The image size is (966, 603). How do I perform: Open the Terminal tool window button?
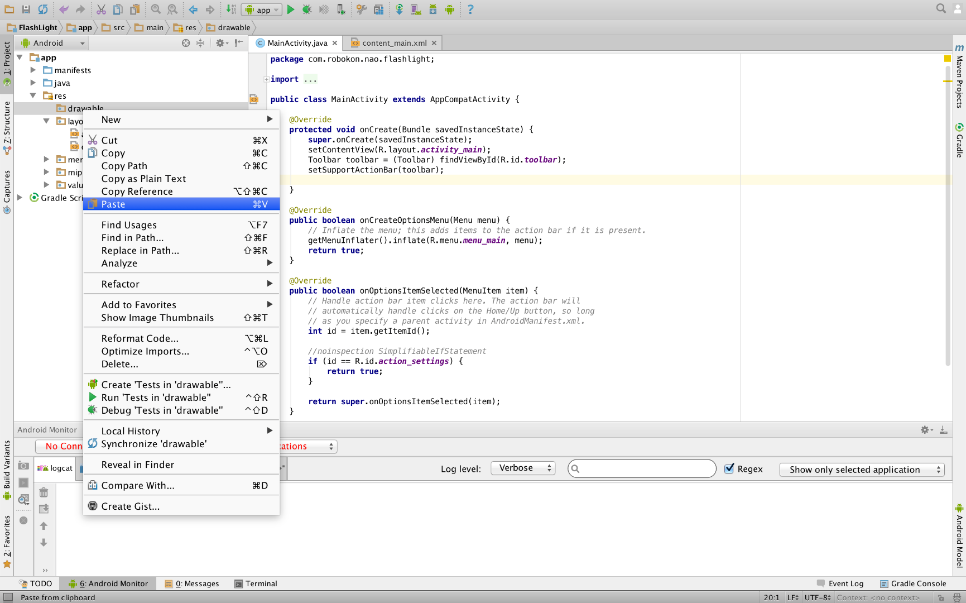[256, 583]
